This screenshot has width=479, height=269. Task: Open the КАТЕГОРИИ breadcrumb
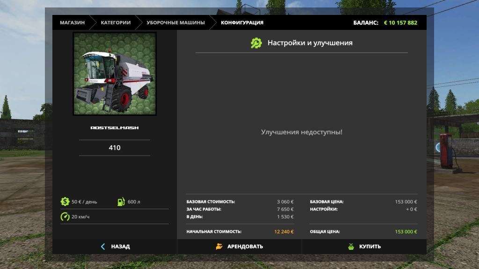point(116,22)
